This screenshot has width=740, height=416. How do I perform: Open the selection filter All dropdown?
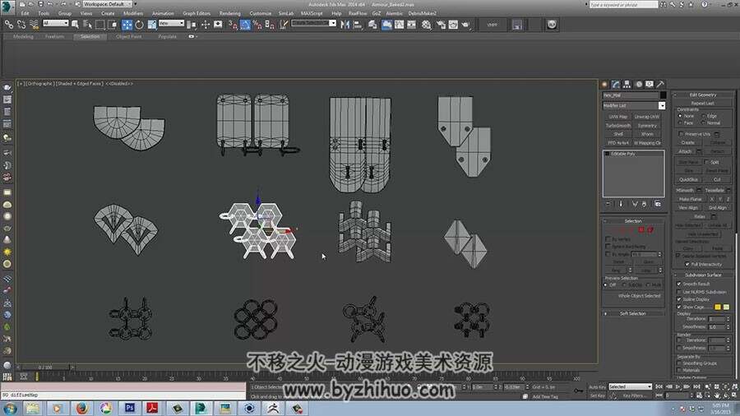point(56,23)
